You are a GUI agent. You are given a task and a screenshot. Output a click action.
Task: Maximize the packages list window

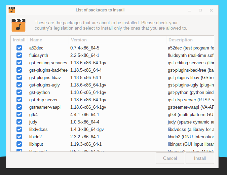tap(200, 10)
